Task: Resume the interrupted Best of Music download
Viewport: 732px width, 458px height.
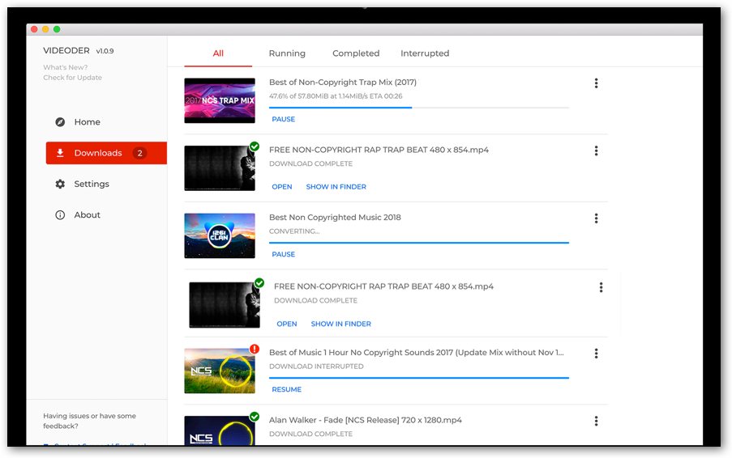Action: click(x=287, y=389)
